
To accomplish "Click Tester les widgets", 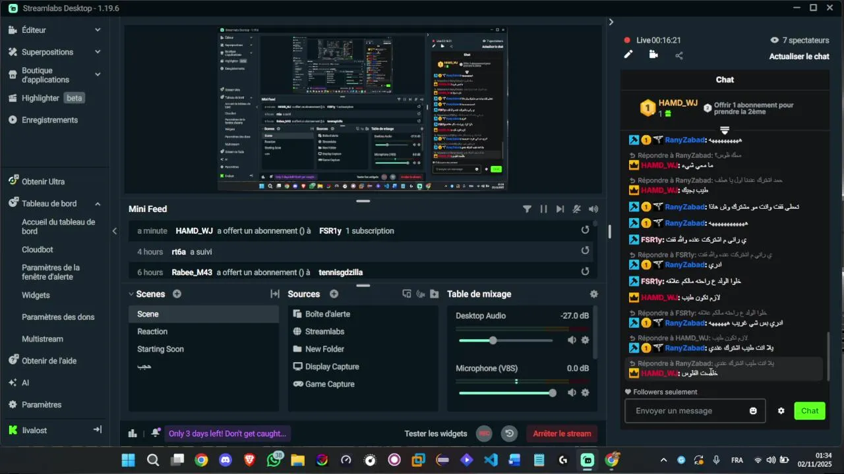I will (436, 433).
